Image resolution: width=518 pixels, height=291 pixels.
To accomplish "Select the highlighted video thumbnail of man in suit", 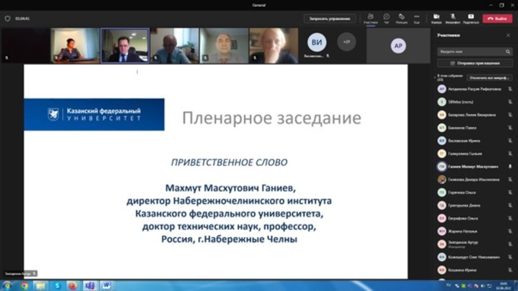I will 125,45.
